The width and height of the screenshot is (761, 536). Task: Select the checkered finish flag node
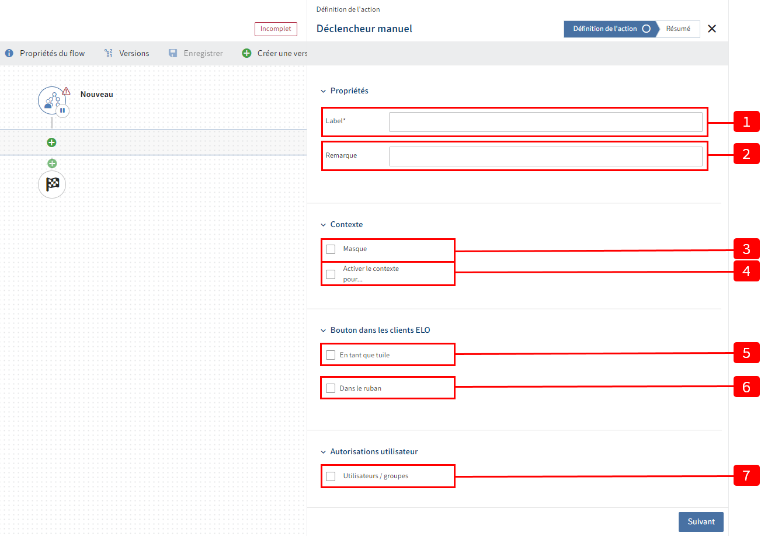point(52,185)
